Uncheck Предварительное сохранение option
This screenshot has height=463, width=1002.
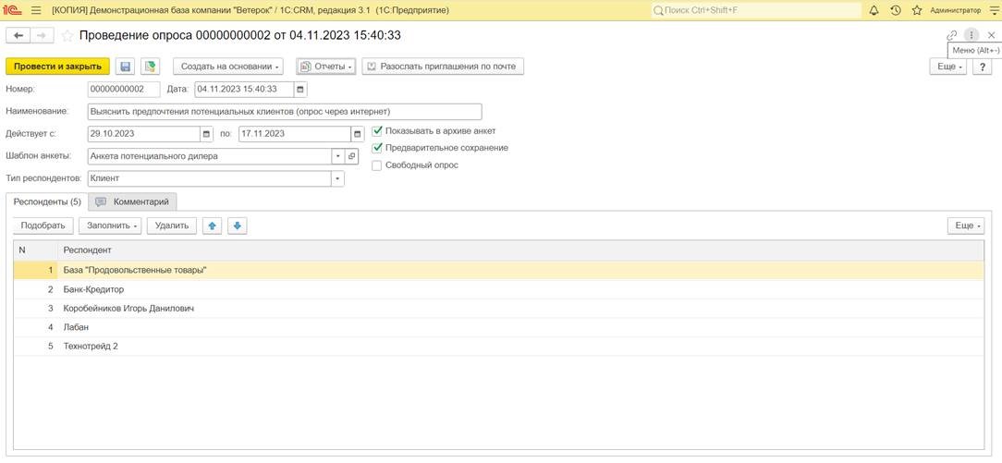click(x=377, y=148)
